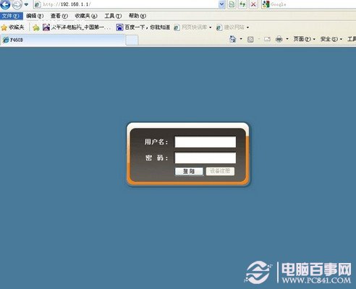Image resolution: width=356 pixels, height=289 pixels.
Task: Click the Add to Favorites Bar icon
Action: click(x=36, y=27)
